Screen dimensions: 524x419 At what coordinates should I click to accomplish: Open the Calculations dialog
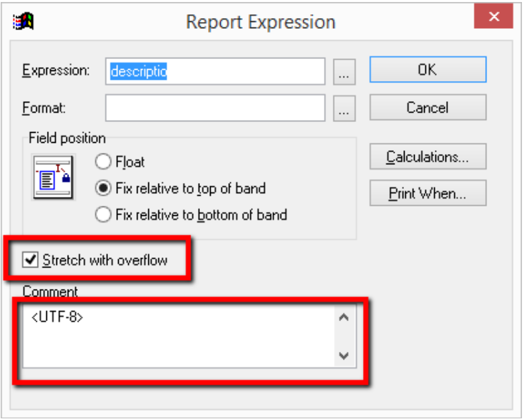427,158
